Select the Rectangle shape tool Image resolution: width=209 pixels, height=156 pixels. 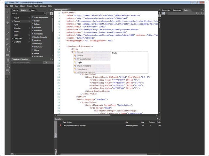coord(8,55)
